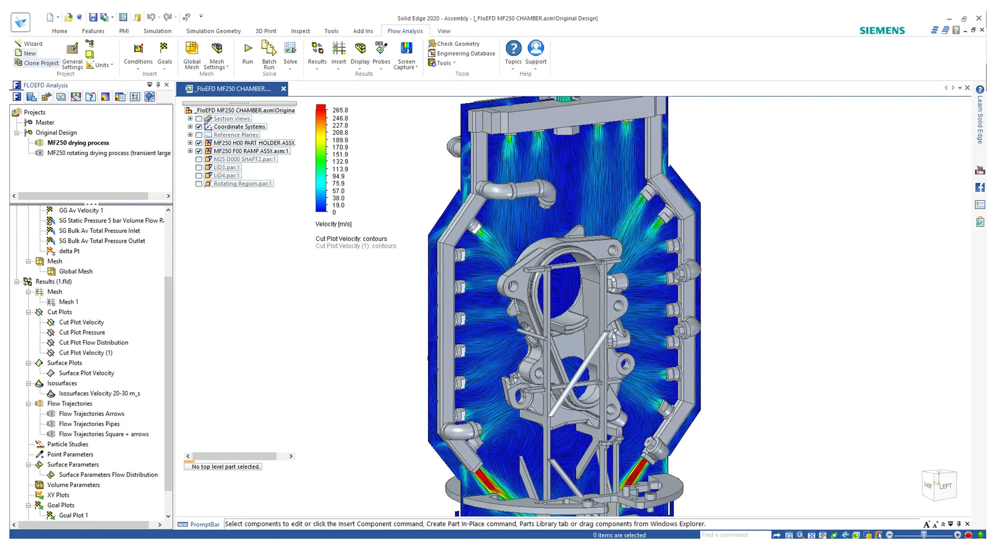
Task: Click the Run button
Action: (247, 53)
